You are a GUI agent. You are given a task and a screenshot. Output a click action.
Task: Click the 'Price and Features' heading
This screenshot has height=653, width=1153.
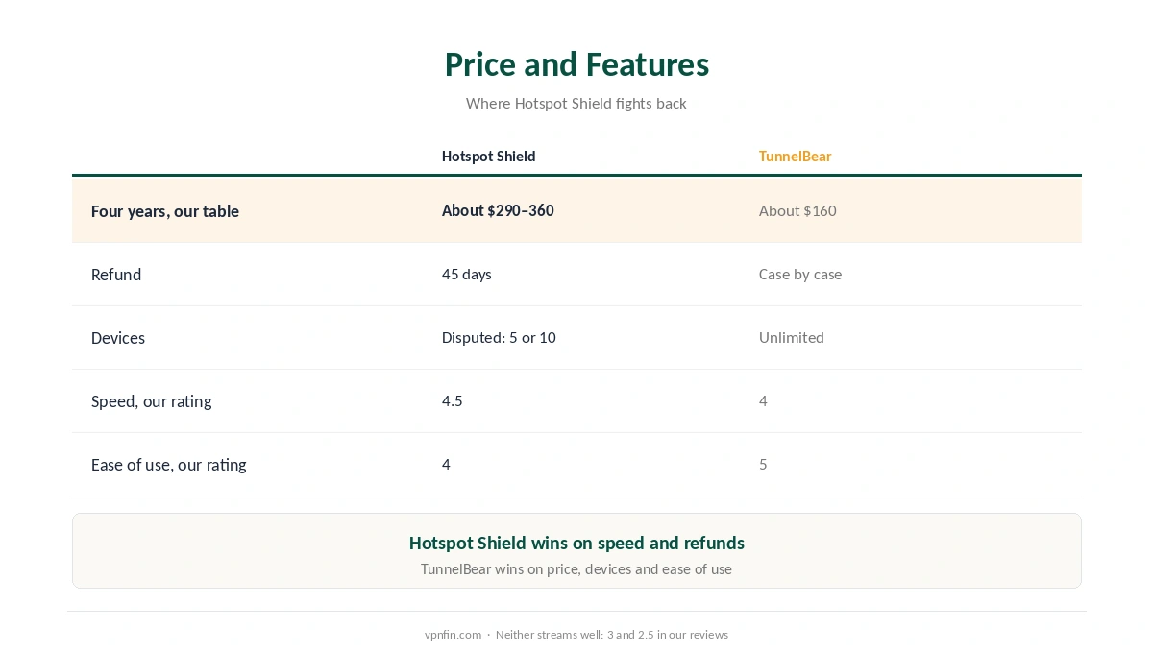[x=576, y=64]
